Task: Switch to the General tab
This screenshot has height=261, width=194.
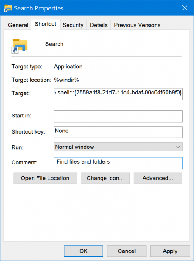Action: [18, 25]
